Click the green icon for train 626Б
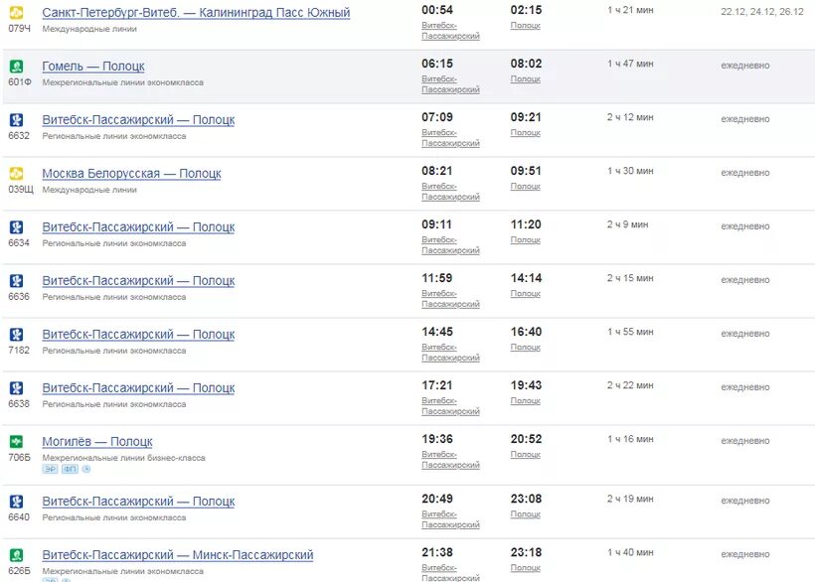The height and width of the screenshot is (582, 815). click(x=16, y=555)
